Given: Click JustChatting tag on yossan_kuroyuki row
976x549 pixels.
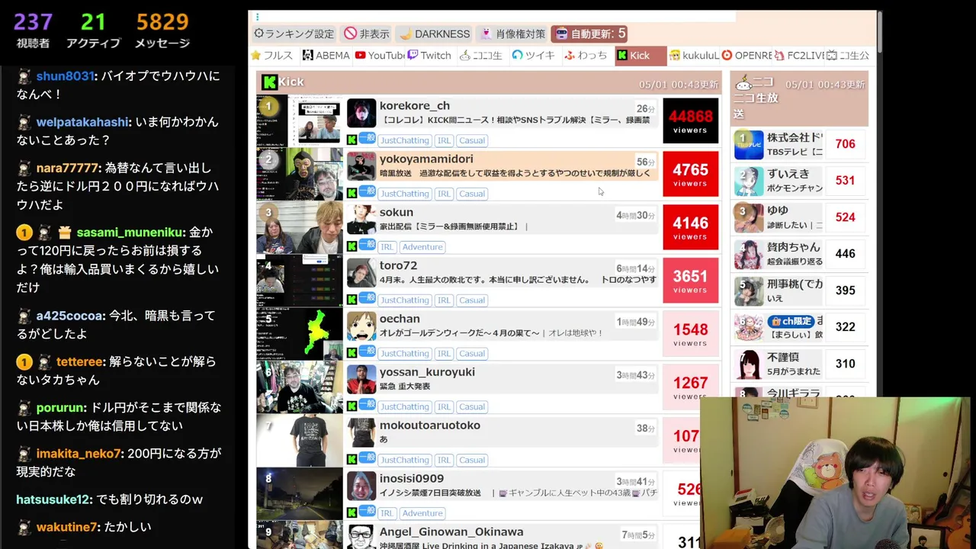Looking at the screenshot, I should 405,407.
